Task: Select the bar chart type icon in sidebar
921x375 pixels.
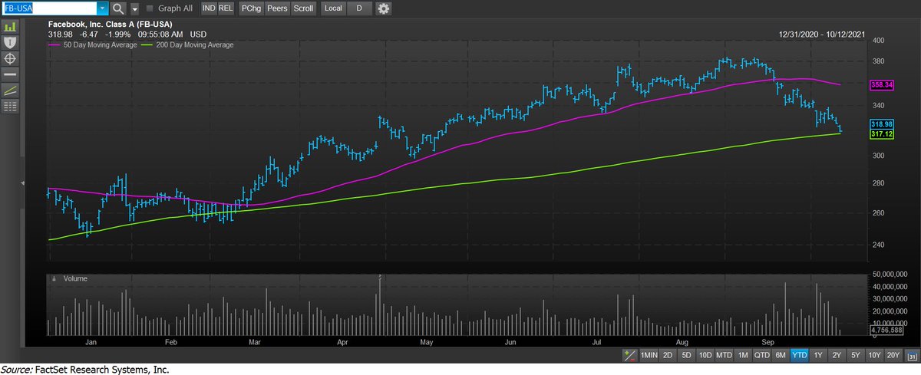Action: [10, 26]
